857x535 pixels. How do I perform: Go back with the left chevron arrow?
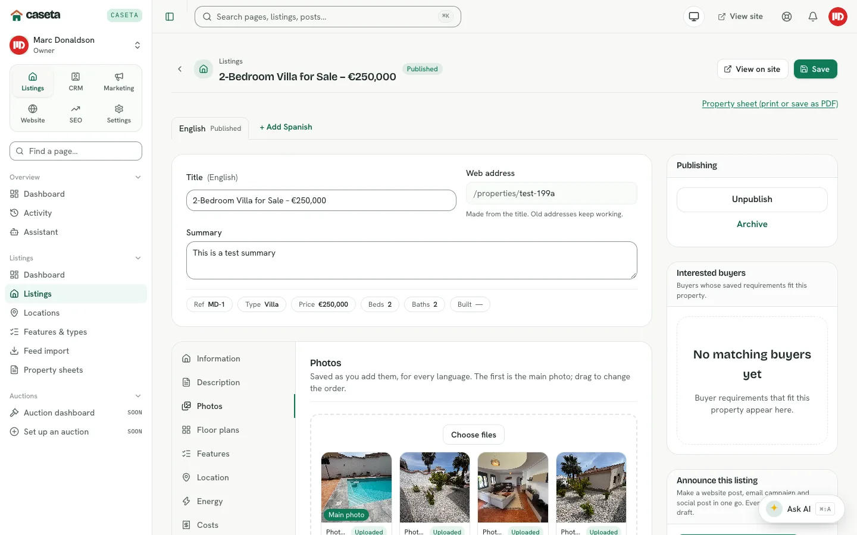click(x=180, y=69)
